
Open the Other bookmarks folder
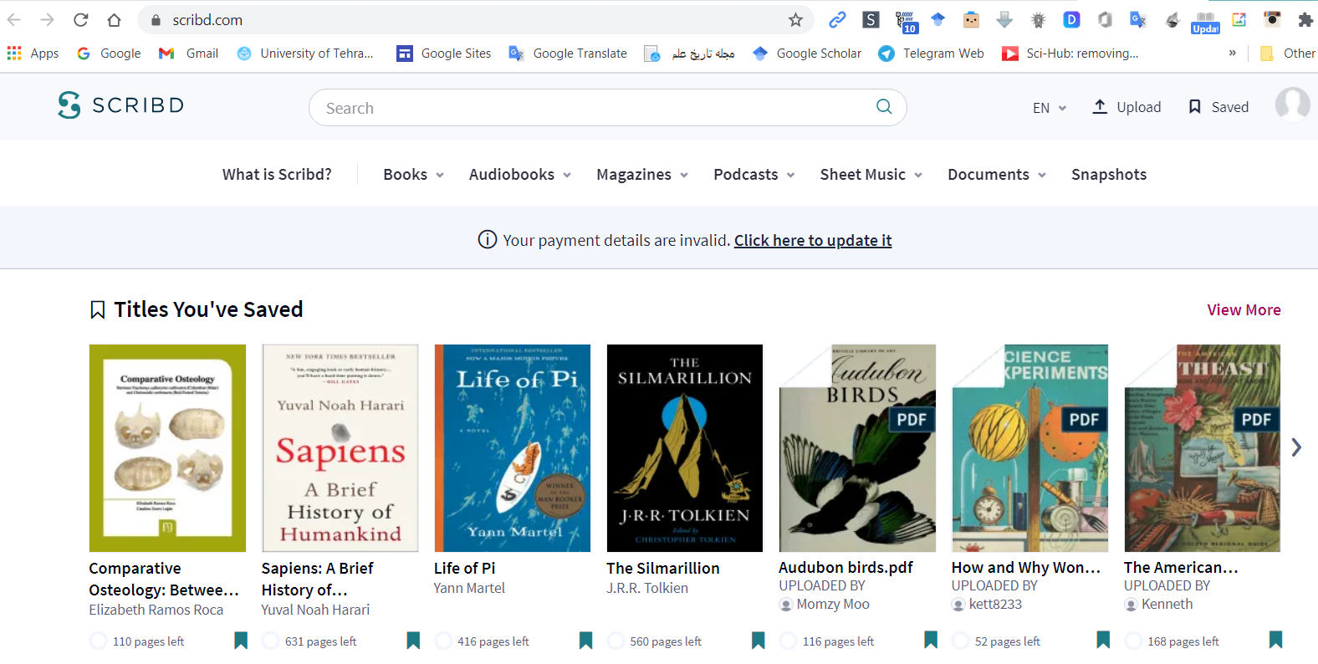click(x=1288, y=54)
